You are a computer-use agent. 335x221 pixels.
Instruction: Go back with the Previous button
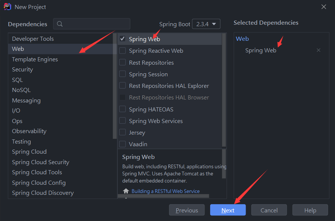(187, 210)
